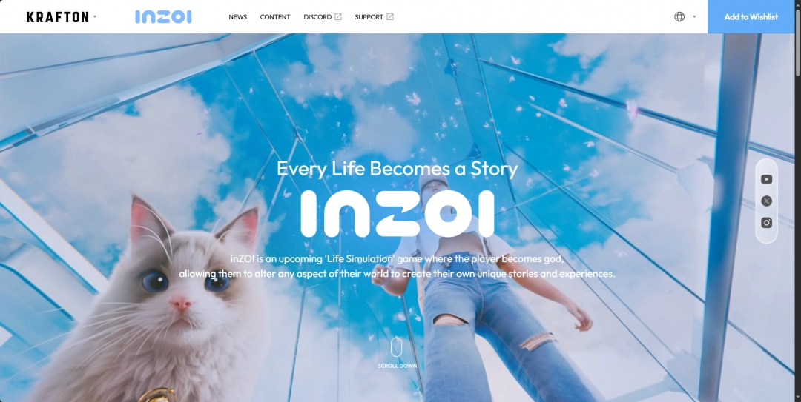The height and width of the screenshot is (402, 801).
Task: Open the CONTENT menu item
Action: (275, 17)
